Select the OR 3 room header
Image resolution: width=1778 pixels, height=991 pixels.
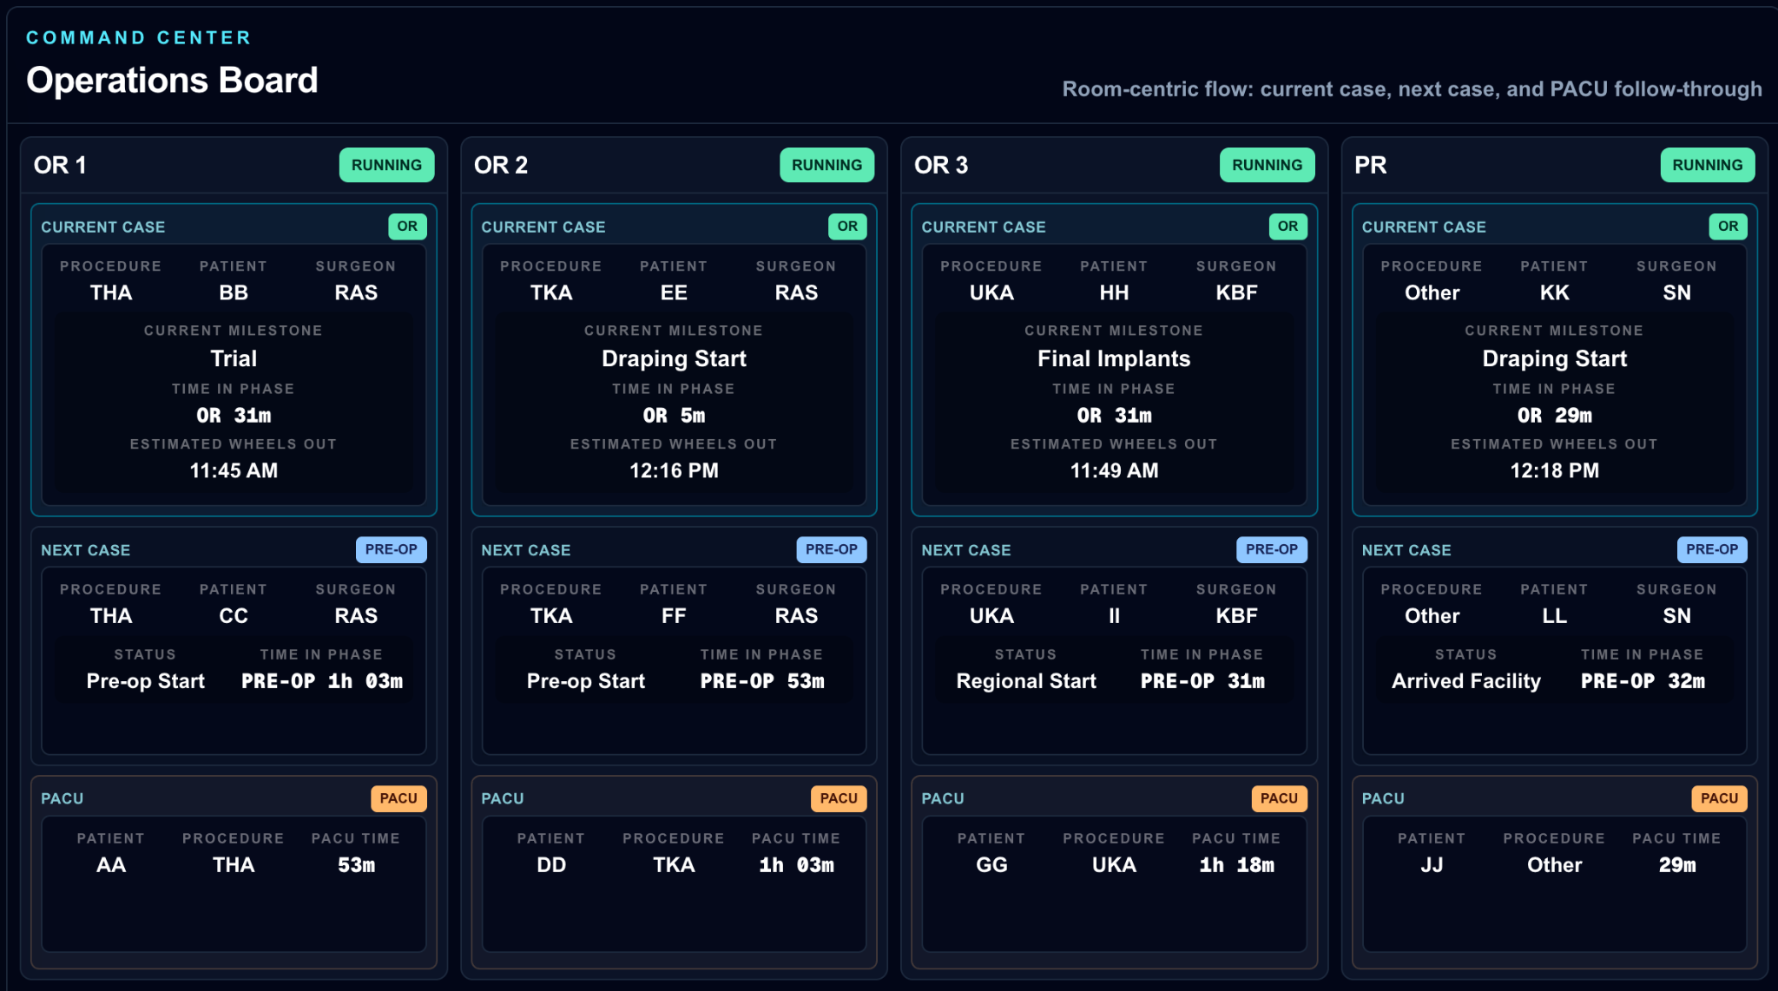(1114, 165)
